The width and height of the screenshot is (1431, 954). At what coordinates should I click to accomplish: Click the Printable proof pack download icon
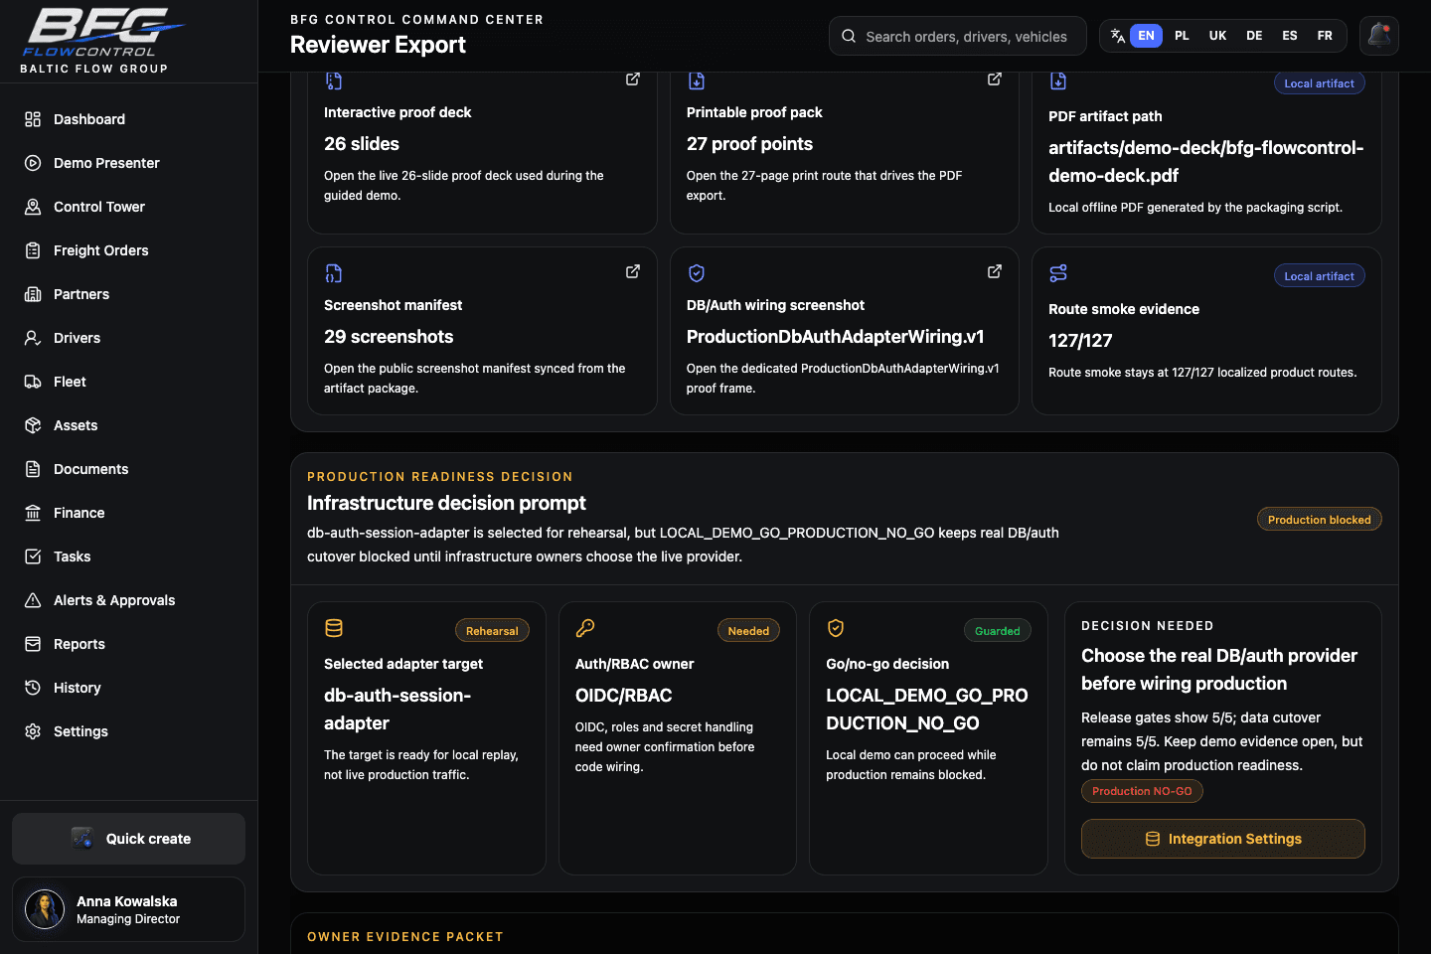[x=697, y=80]
